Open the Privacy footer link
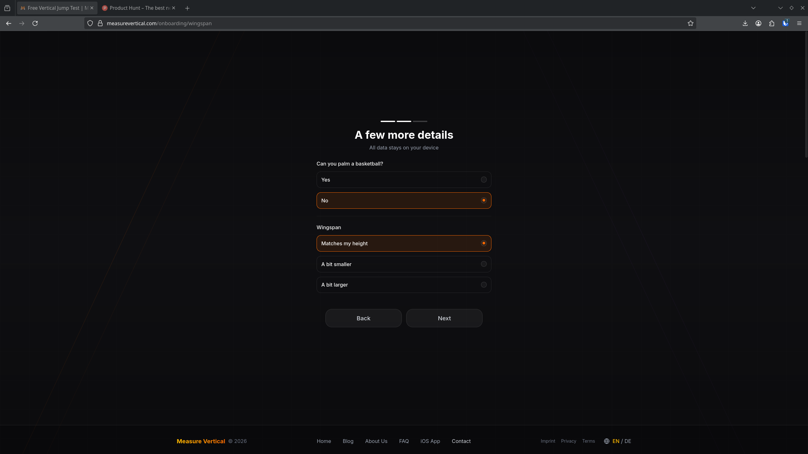 point(568,441)
